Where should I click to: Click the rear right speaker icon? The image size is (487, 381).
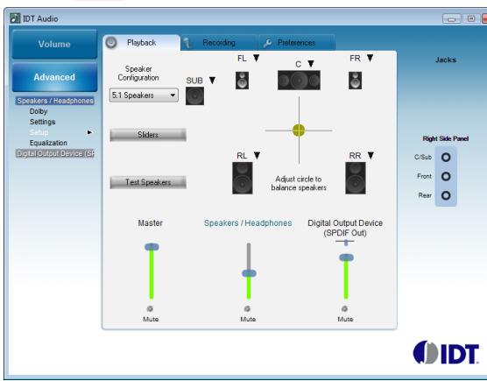point(356,178)
